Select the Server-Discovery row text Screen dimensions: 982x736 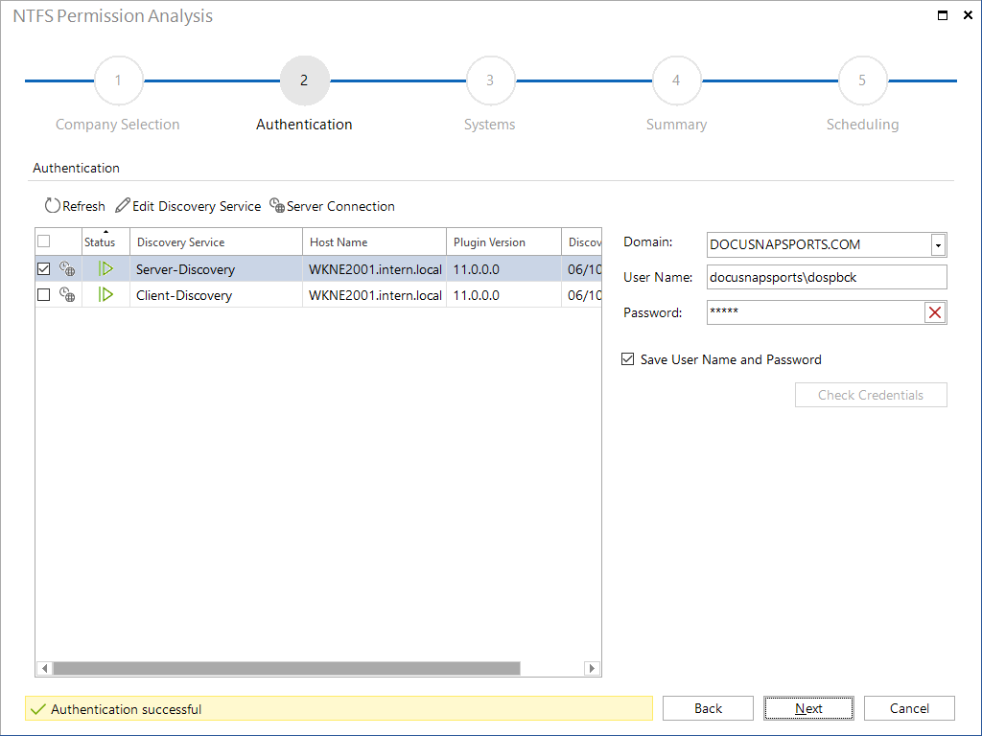(185, 269)
